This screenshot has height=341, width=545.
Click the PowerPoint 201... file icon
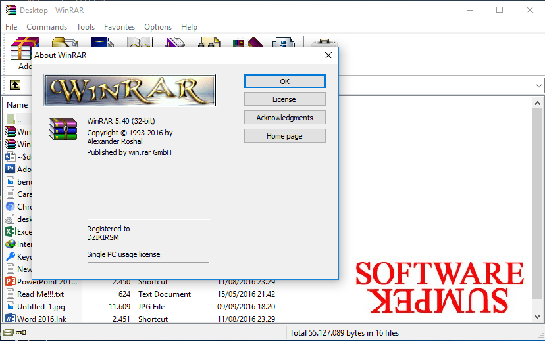tap(10, 281)
